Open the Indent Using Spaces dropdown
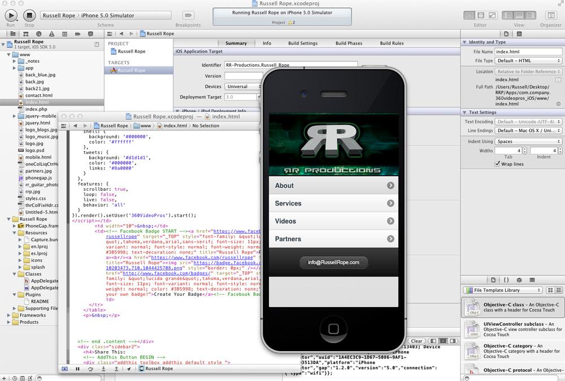This screenshot has width=565, height=381. click(x=528, y=142)
